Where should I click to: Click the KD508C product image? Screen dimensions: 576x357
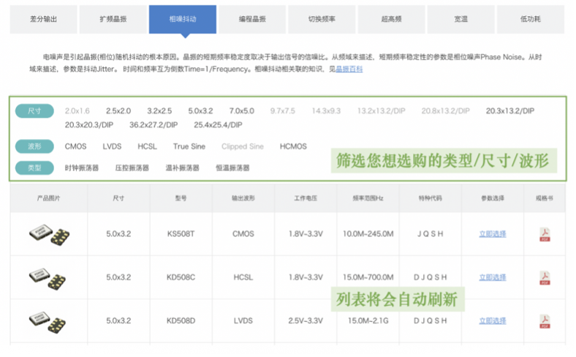[49, 278]
